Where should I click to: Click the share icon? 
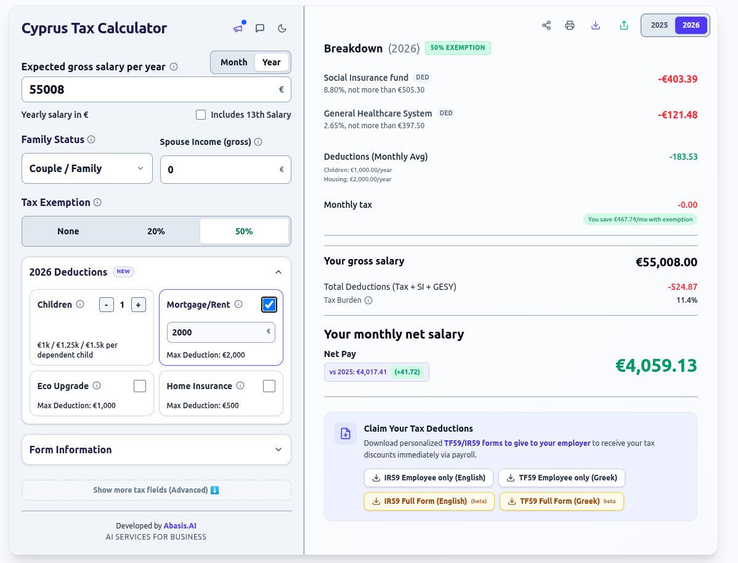[x=546, y=25]
